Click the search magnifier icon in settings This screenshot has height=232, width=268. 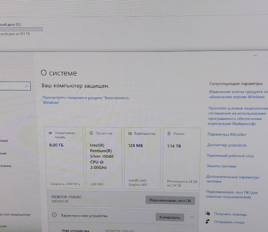[26, 86]
